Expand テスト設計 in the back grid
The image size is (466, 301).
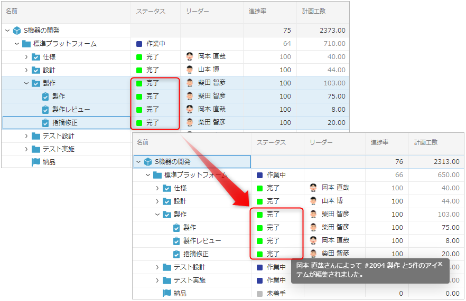pyautogui.click(x=26, y=136)
